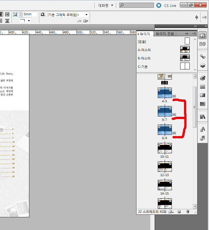This screenshot has height=230, width=209.
Task: Open the Layers panel icon
Action: point(203,65)
